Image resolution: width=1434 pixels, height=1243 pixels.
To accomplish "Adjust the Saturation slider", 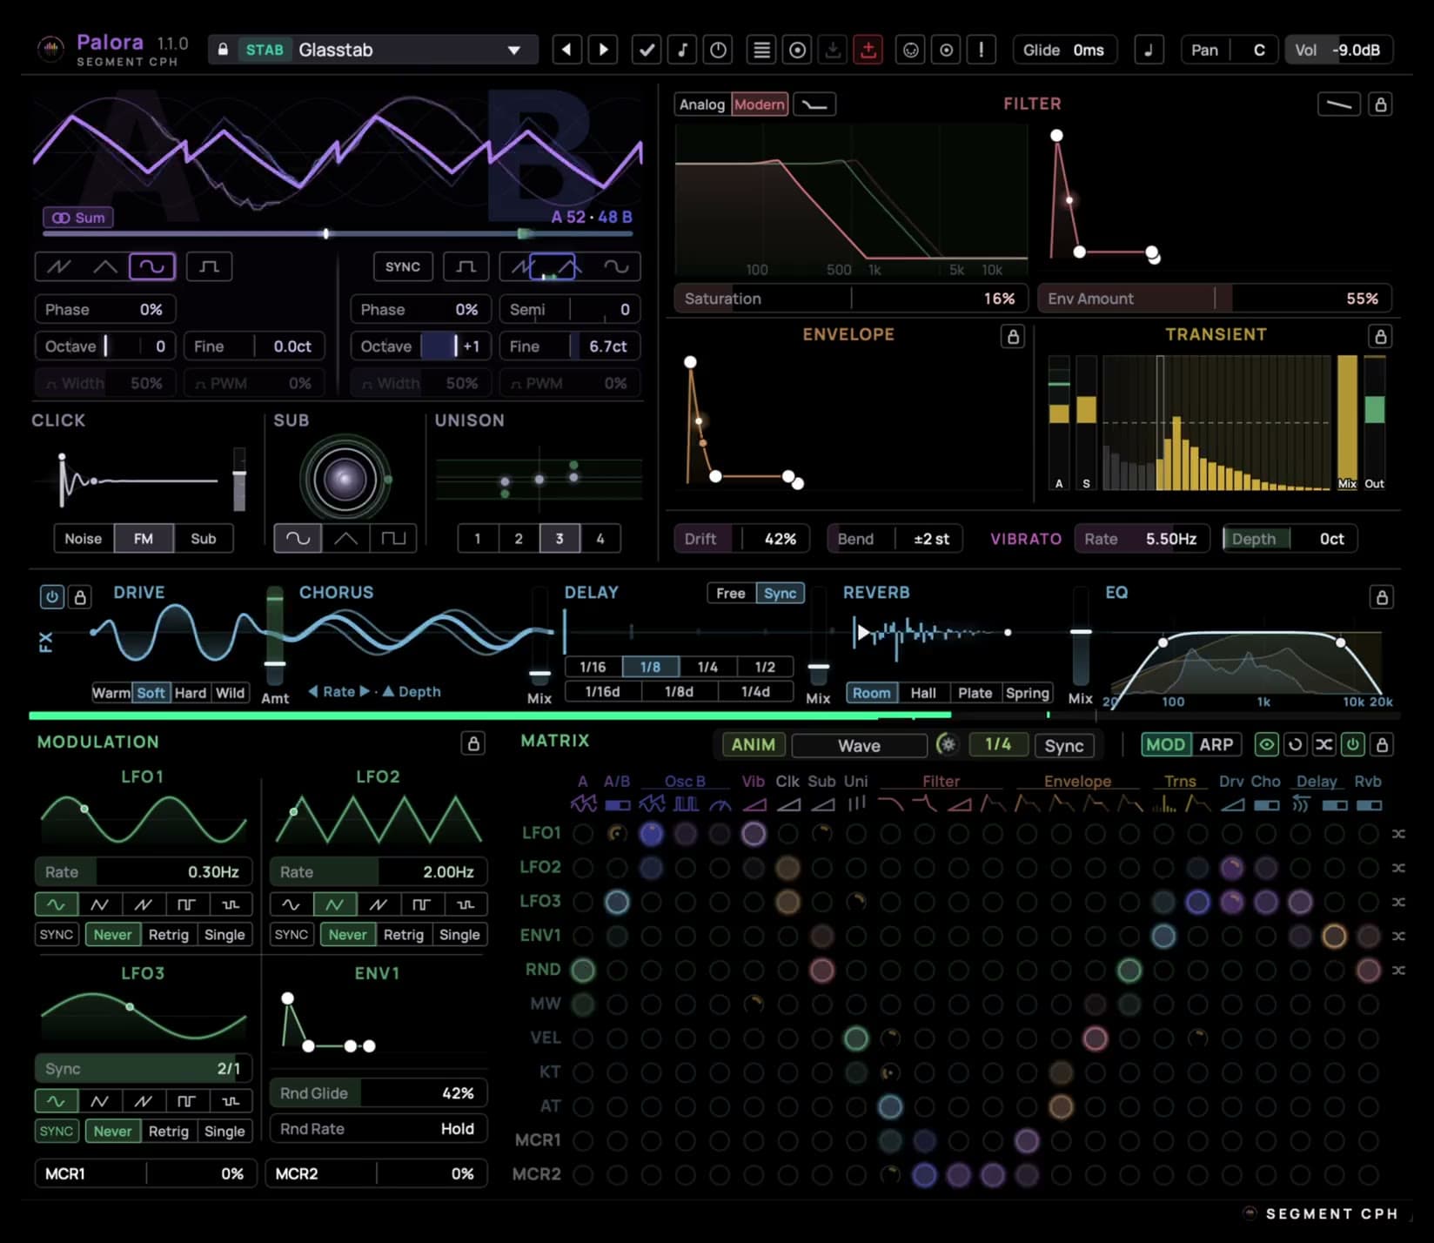I will coord(851,299).
